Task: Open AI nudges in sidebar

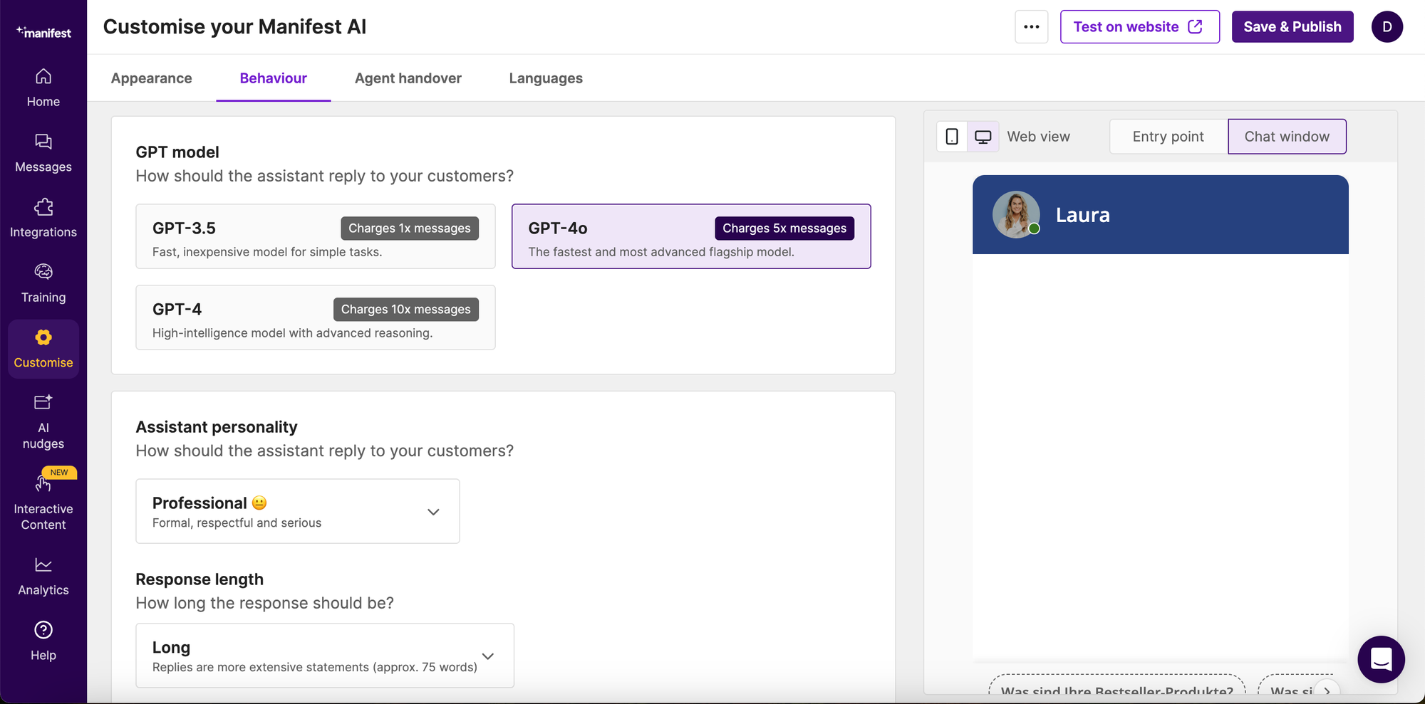Action: click(x=43, y=421)
